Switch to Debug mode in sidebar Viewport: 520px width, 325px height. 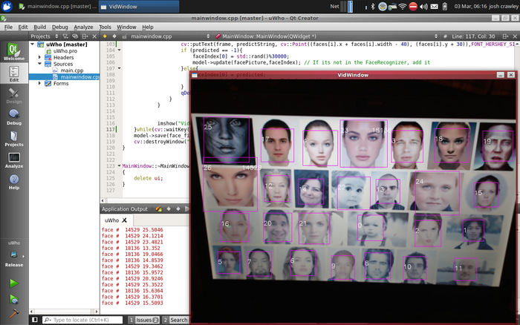(14, 116)
